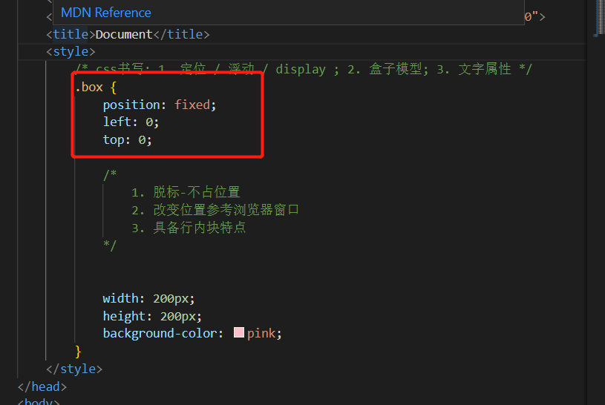Click the '.box' selector text

89,87
